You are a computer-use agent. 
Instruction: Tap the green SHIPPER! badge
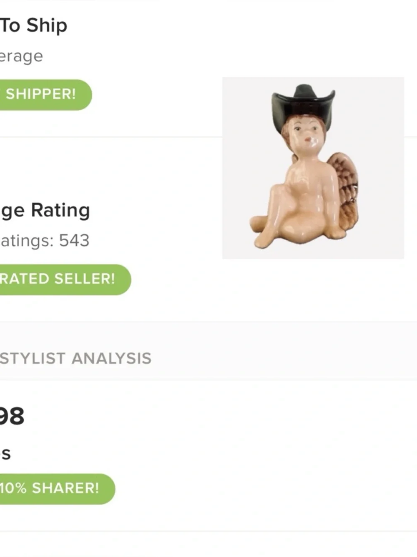[42, 94]
